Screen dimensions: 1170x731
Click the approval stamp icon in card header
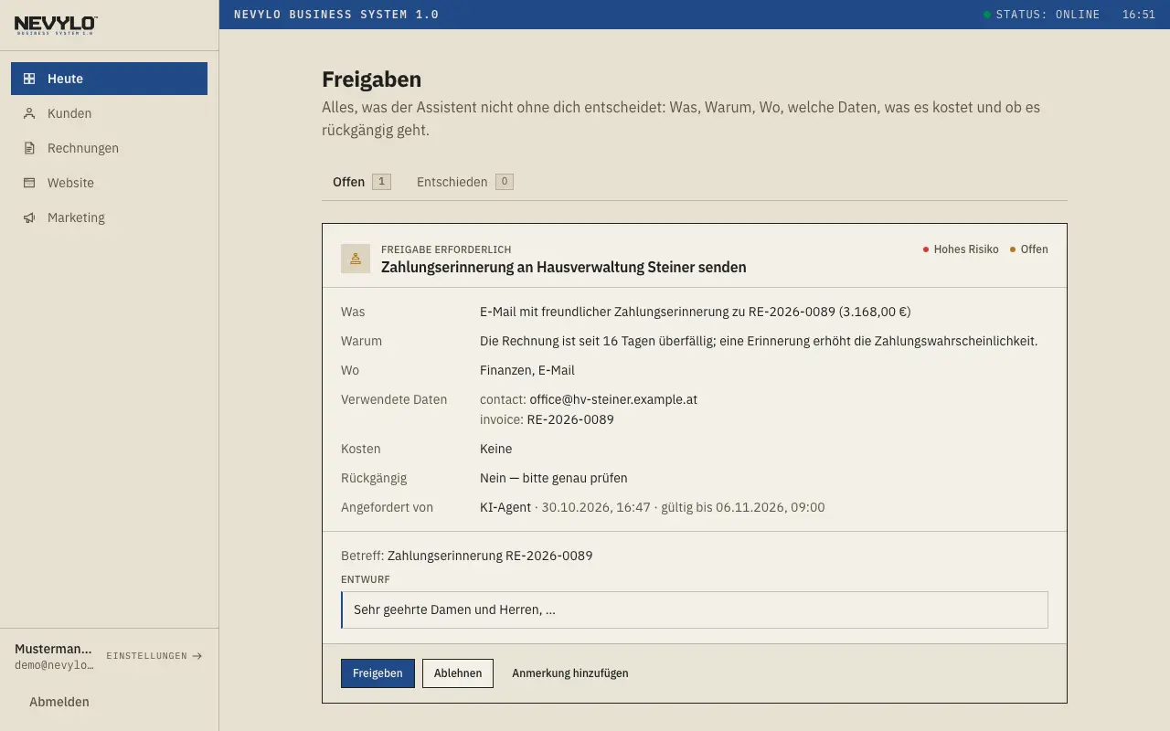tap(356, 259)
